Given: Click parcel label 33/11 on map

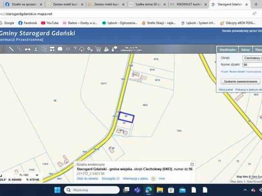Looking at the screenshot, I should tap(104, 83).
